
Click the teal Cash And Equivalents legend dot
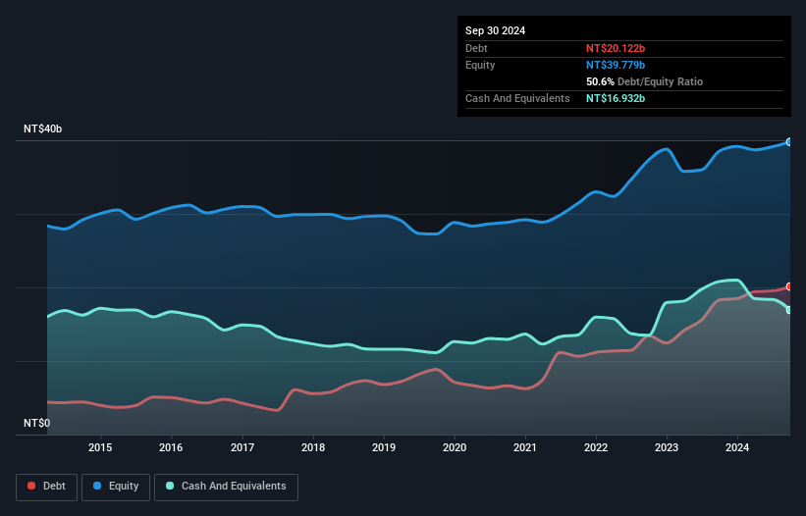[x=170, y=486]
